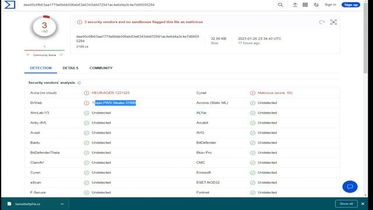
Task: Click the BitDefenderTheta vendor name
Action: 45,153
